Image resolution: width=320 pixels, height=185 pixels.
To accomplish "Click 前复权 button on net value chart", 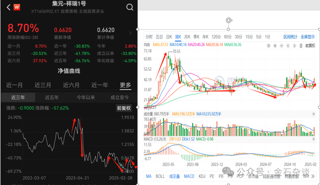I will (124, 108).
